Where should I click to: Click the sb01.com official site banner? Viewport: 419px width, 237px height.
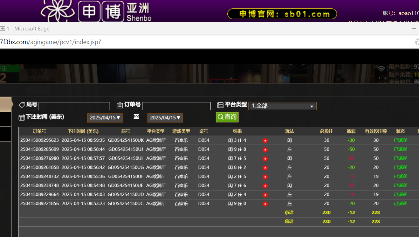coord(282,14)
